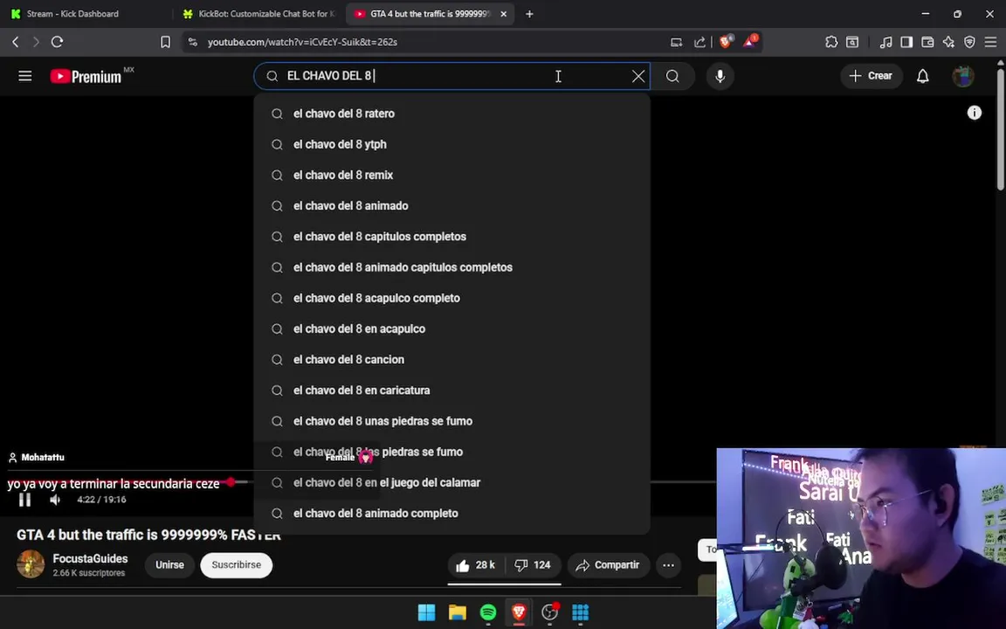The height and width of the screenshot is (629, 1006).
Task: Bookmark this page in the toolbar
Action: pos(166,42)
